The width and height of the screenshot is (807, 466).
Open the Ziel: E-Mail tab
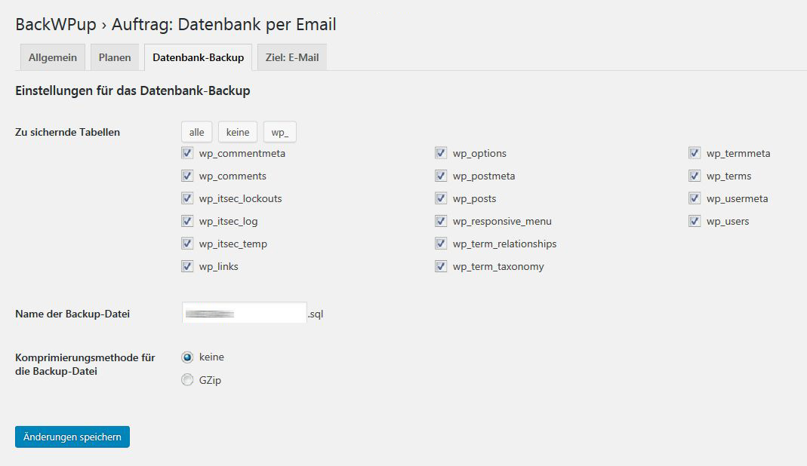point(292,57)
